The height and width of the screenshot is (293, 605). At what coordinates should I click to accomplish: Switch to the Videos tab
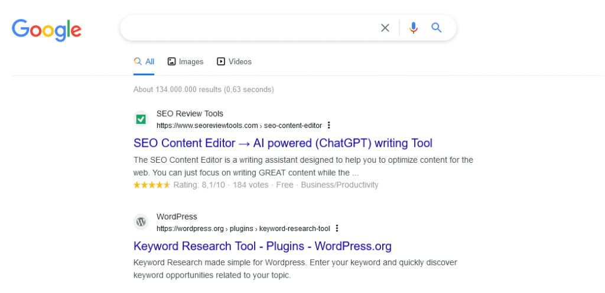tap(234, 62)
